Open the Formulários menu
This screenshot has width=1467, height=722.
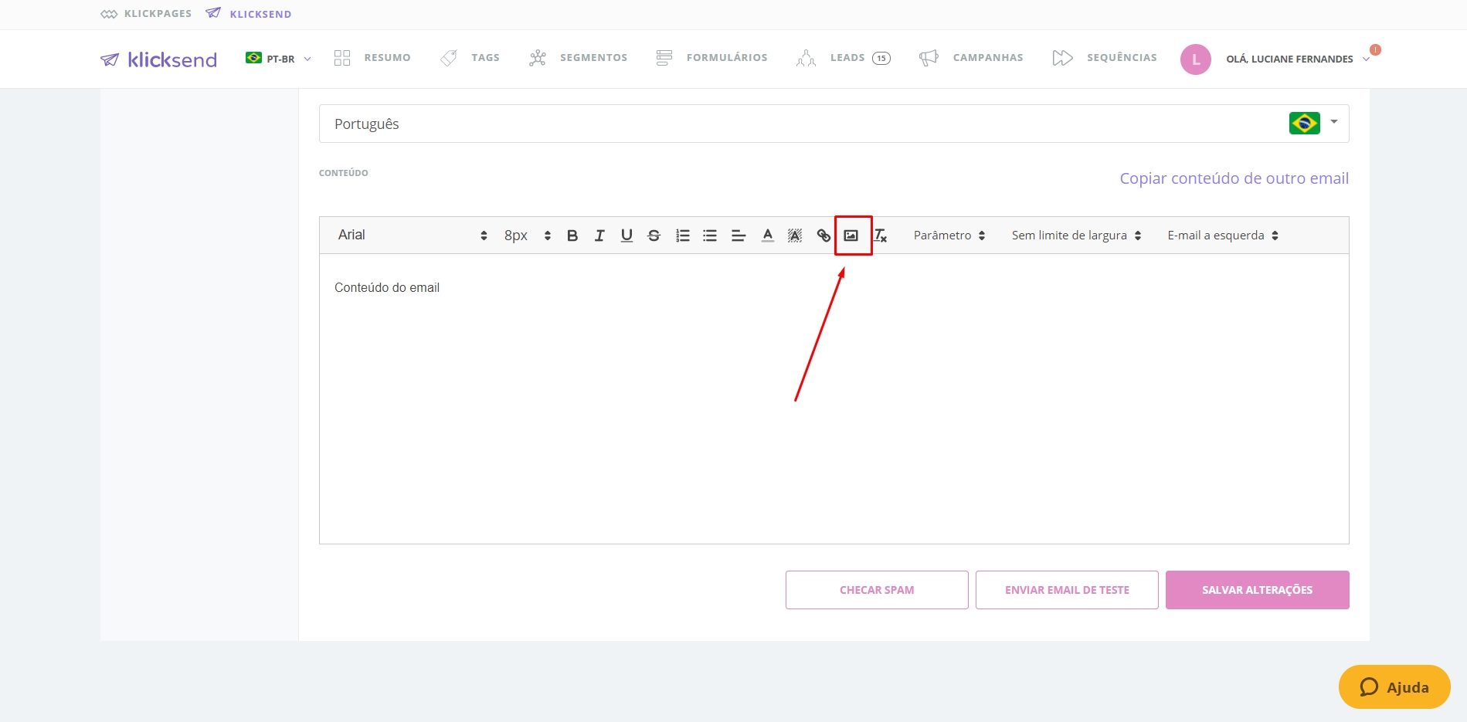pos(711,58)
